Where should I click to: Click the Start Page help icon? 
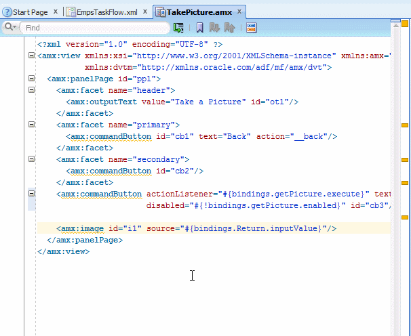pyautogui.click(x=7, y=12)
